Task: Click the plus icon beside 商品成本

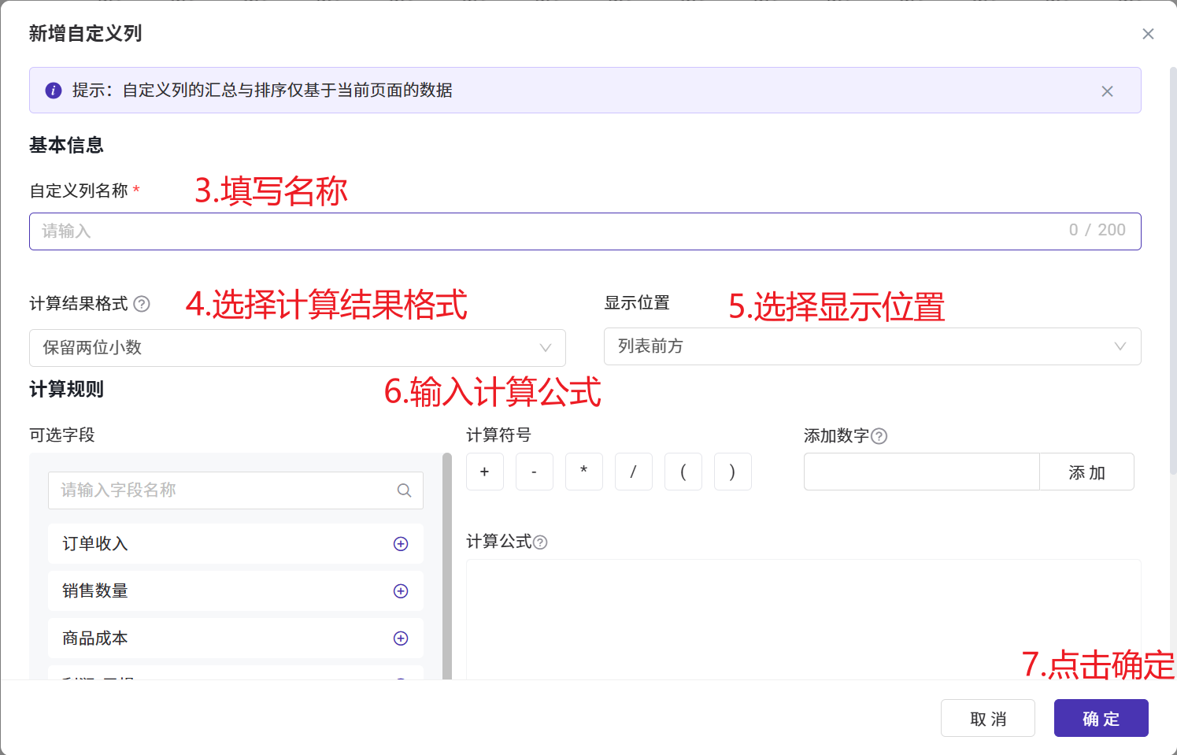Action: pyautogui.click(x=401, y=638)
